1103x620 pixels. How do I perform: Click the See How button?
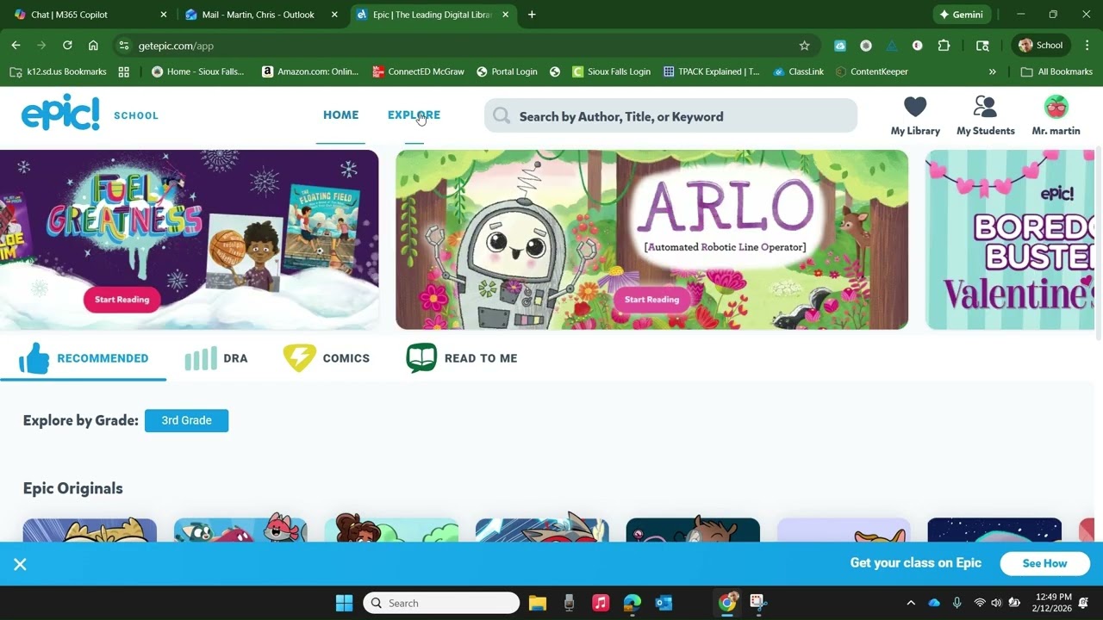tap(1044, 563)
